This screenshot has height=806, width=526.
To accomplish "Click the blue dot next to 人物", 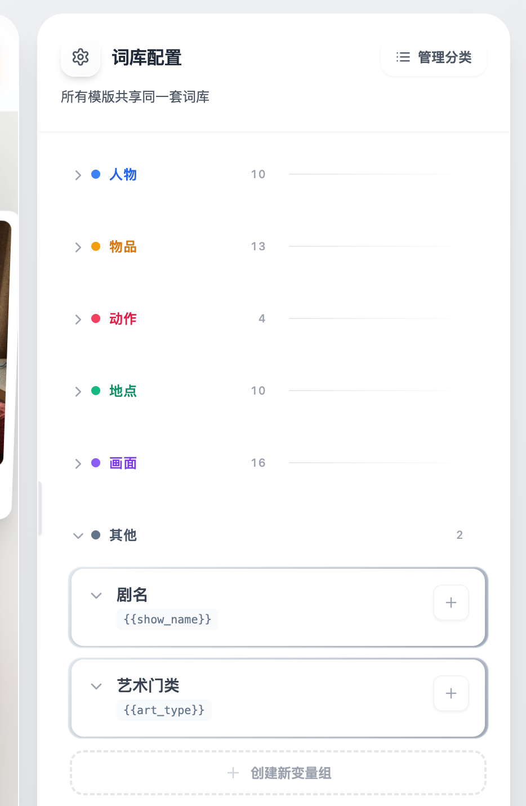I will point(96,175).
